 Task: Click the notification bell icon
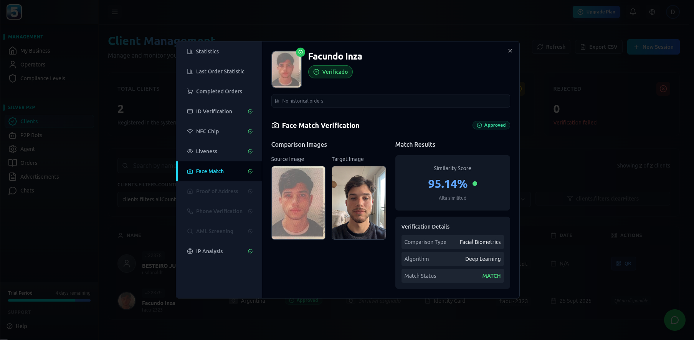[x=633, y=12]
